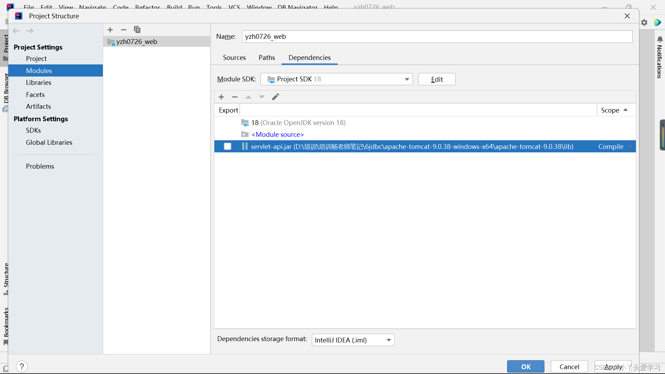
Task: Click into the module Name field
Action: (x=437, y=37)
